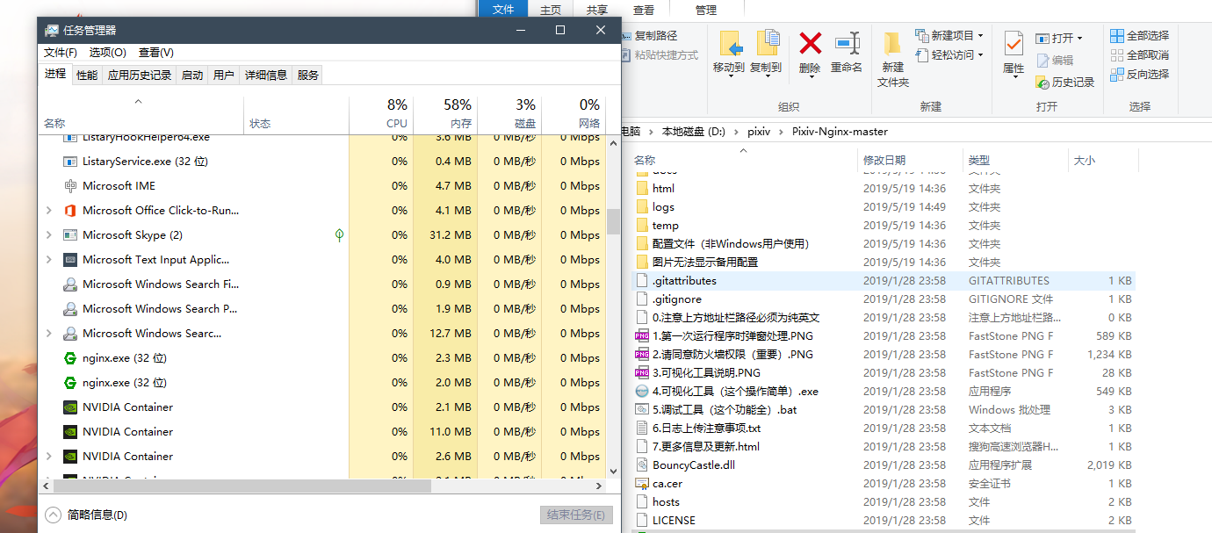1212x533 pixels.
Task: Select the Microsoft IME process icon
Action: tap(70, 186)
